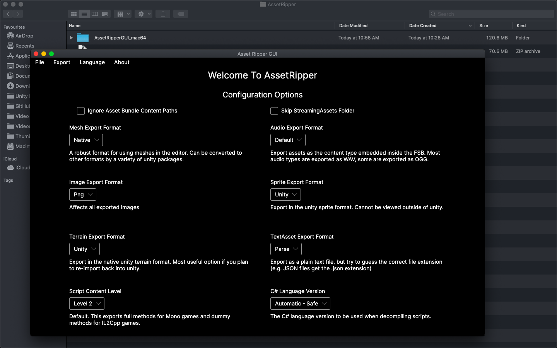Open the TextAsset Export Format Parse dropdown
557x348 pixels.
click(286, 249)
